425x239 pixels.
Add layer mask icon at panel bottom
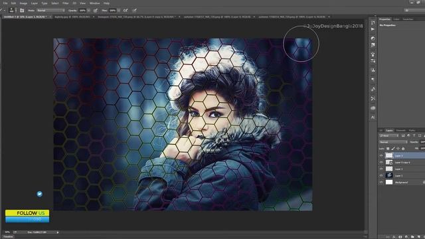(400, 237)
